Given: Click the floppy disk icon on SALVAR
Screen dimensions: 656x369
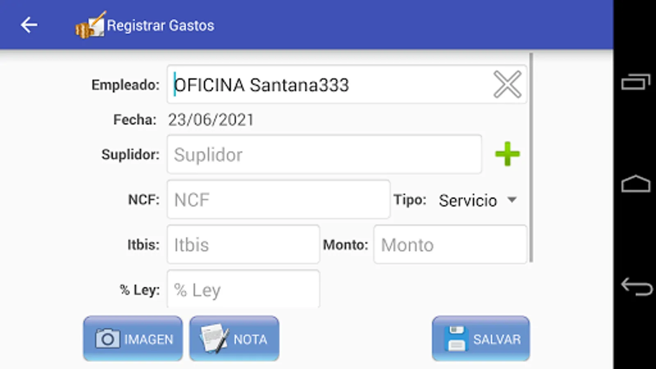Looking at the screenshot, I should [456, 339].
